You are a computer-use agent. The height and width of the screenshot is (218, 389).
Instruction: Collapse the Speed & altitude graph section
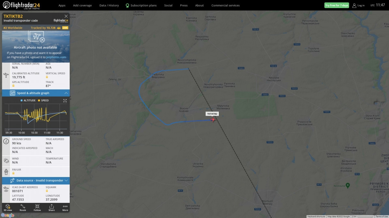66,93
